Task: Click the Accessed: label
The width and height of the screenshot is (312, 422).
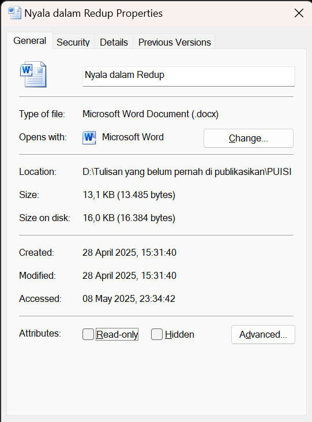Action: pyautogui.click(x=40, y=298)
